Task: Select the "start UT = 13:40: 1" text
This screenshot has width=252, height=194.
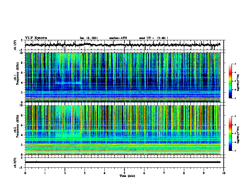Action: [x=154, y=38]
